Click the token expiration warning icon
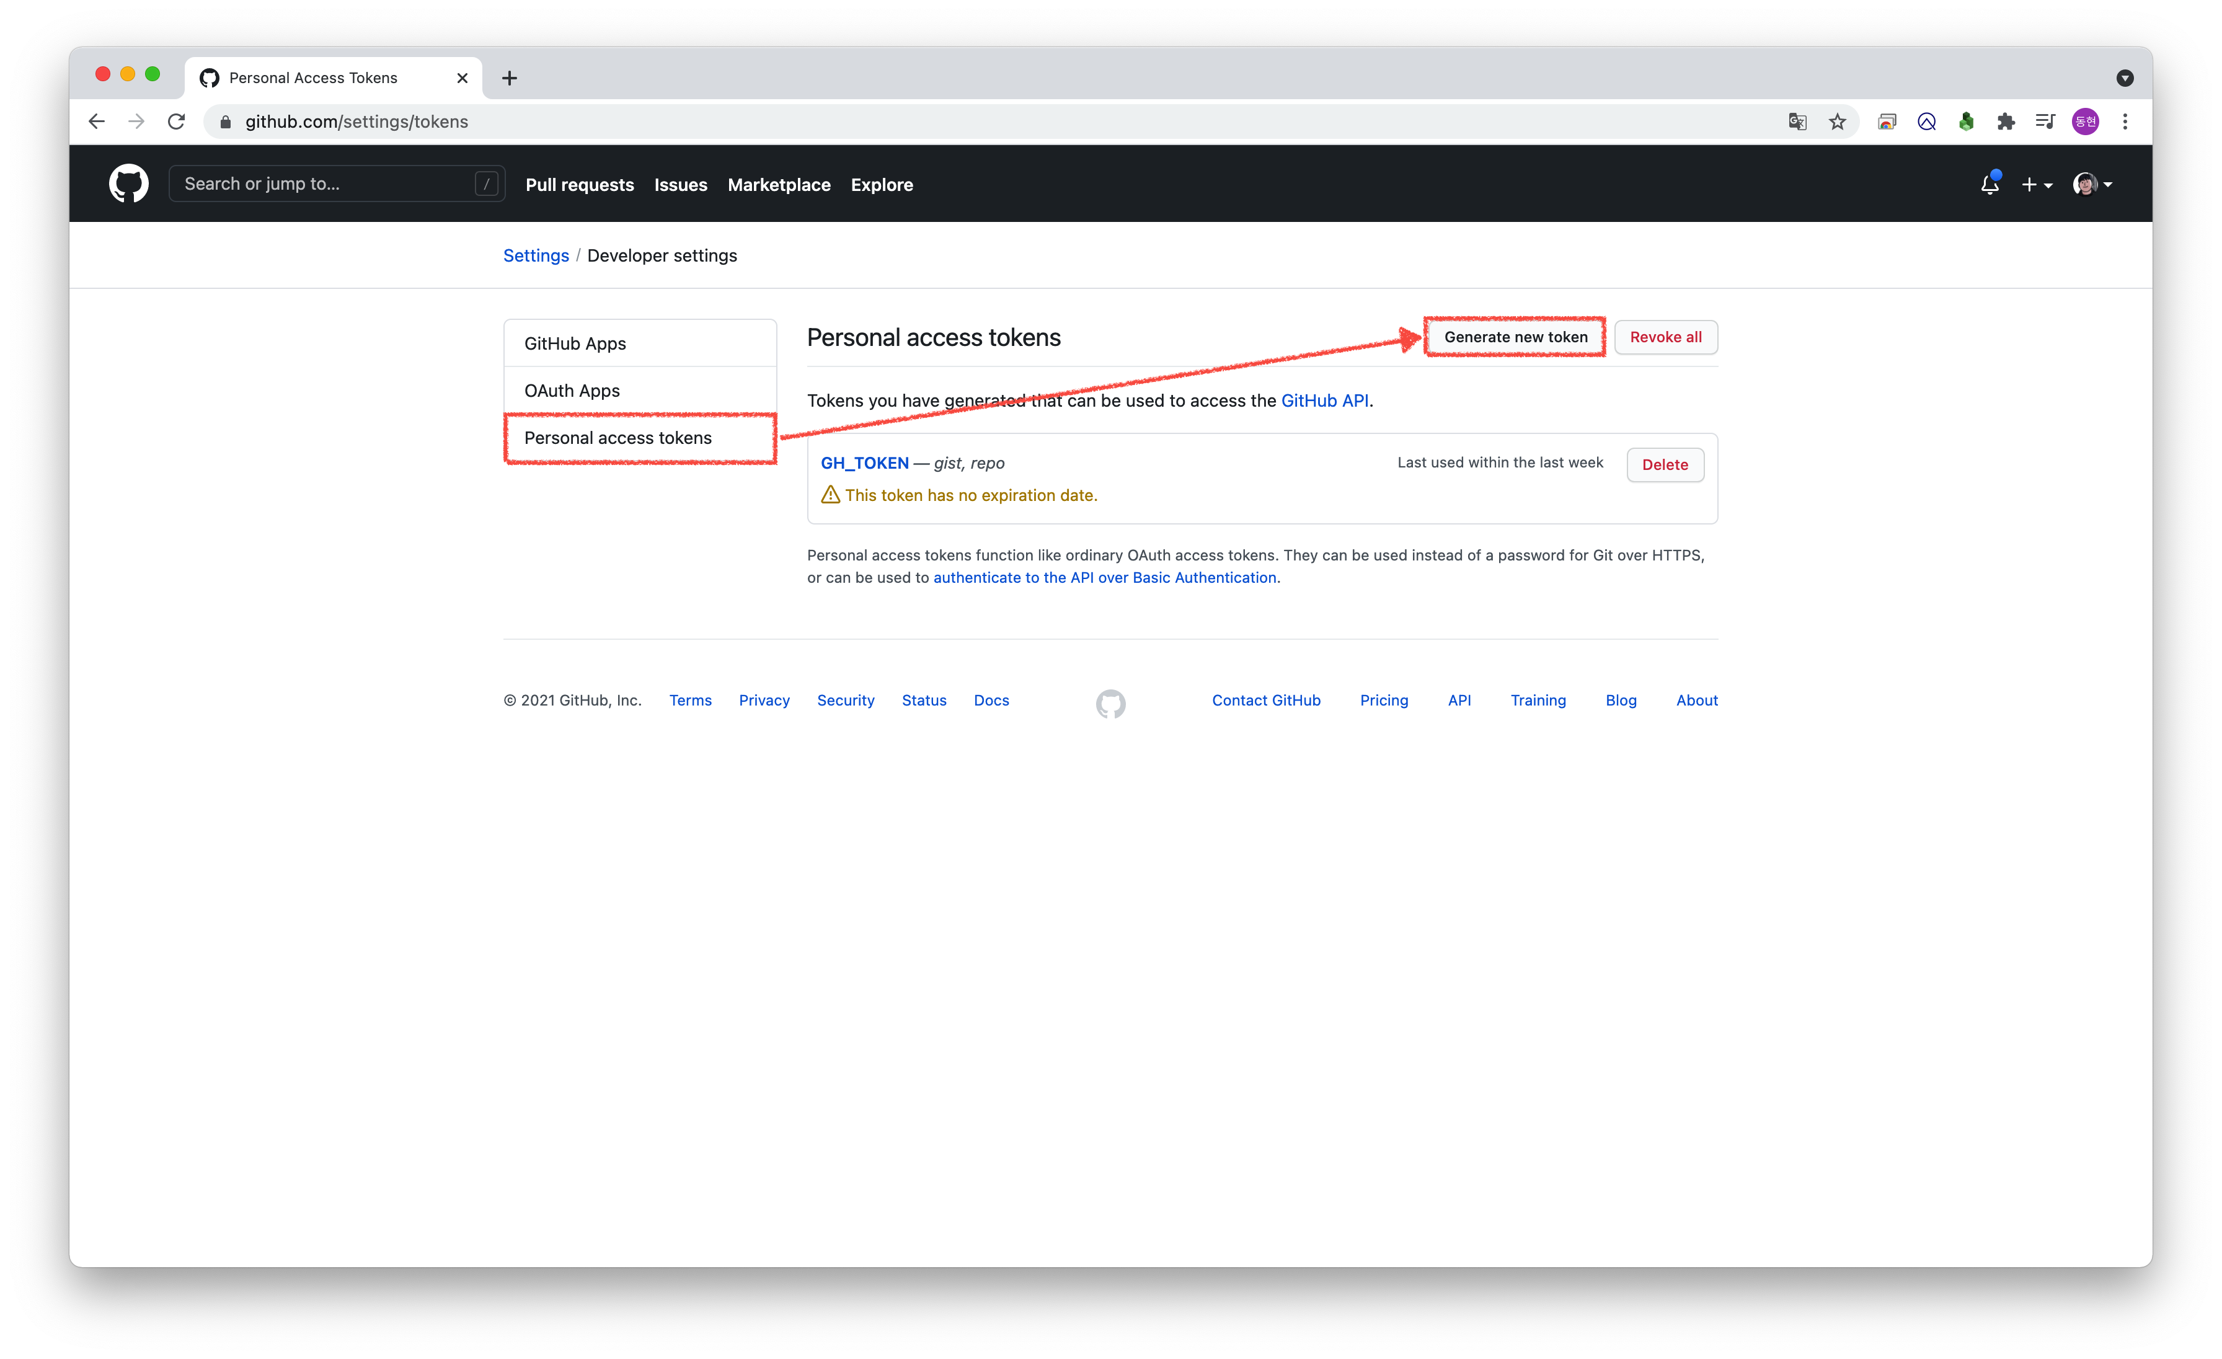Screen dimensions: 2222x1359 830,495
